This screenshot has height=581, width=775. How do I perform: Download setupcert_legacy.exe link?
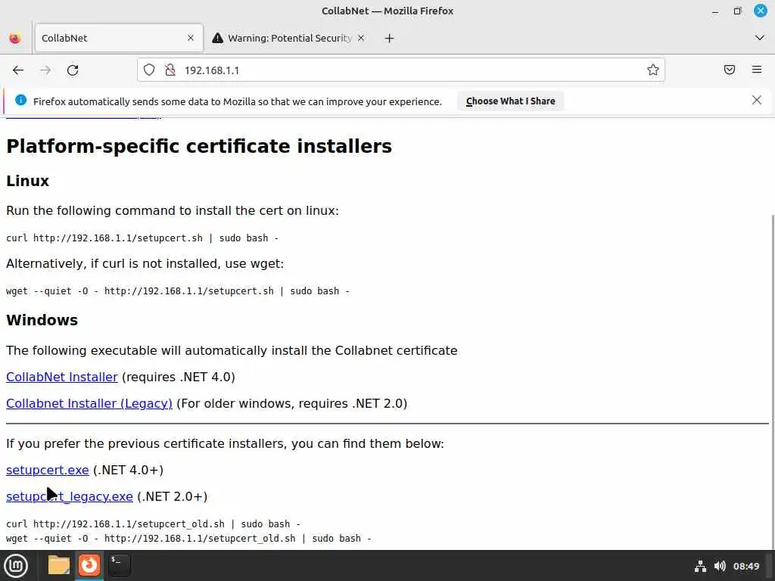(69, 496)
